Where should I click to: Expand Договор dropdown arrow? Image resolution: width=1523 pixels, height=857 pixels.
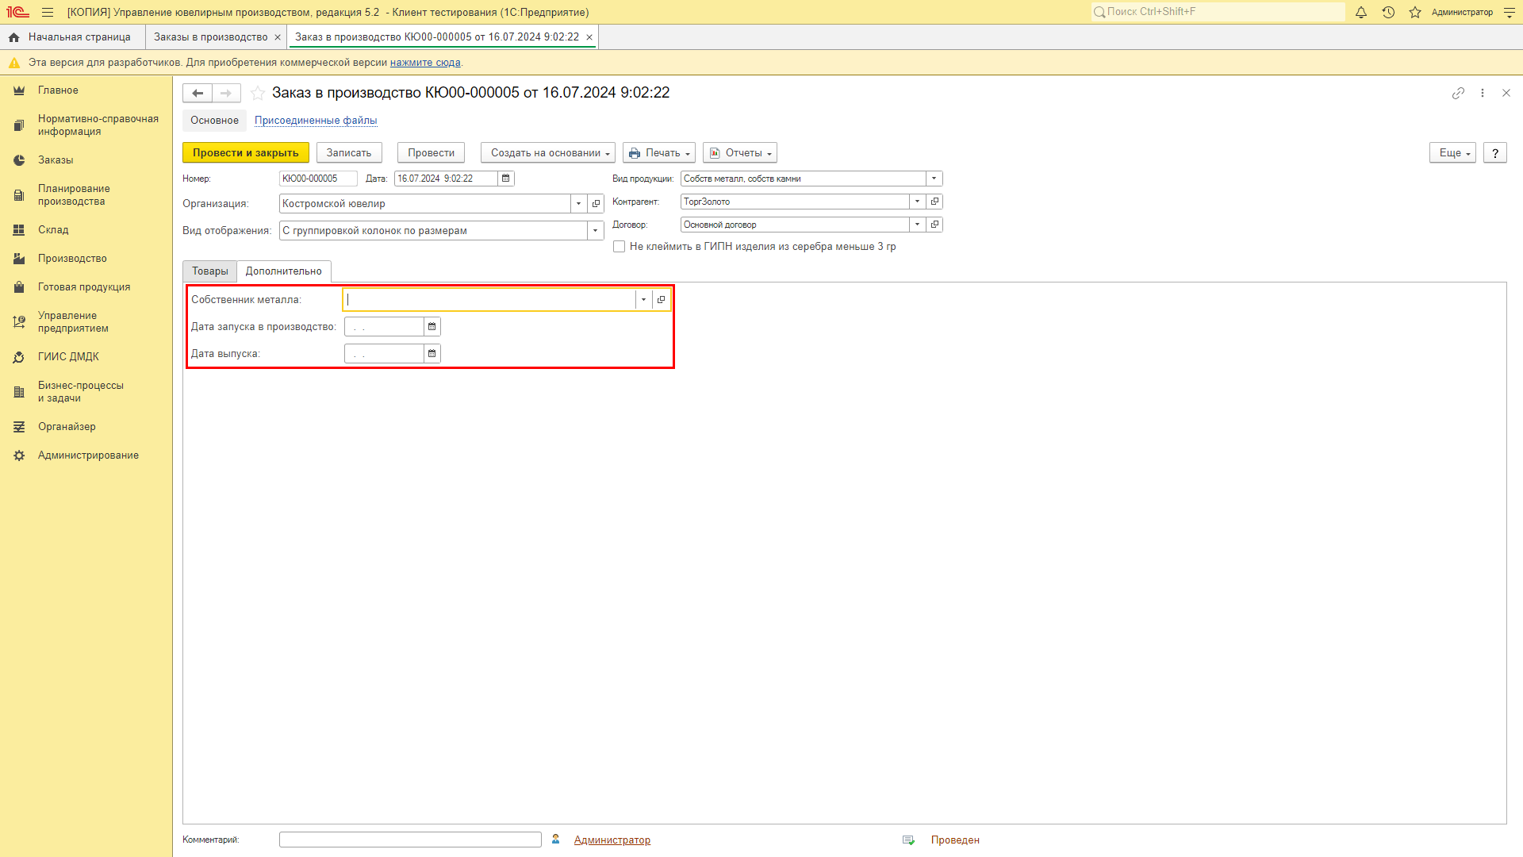tap(918, 225)
